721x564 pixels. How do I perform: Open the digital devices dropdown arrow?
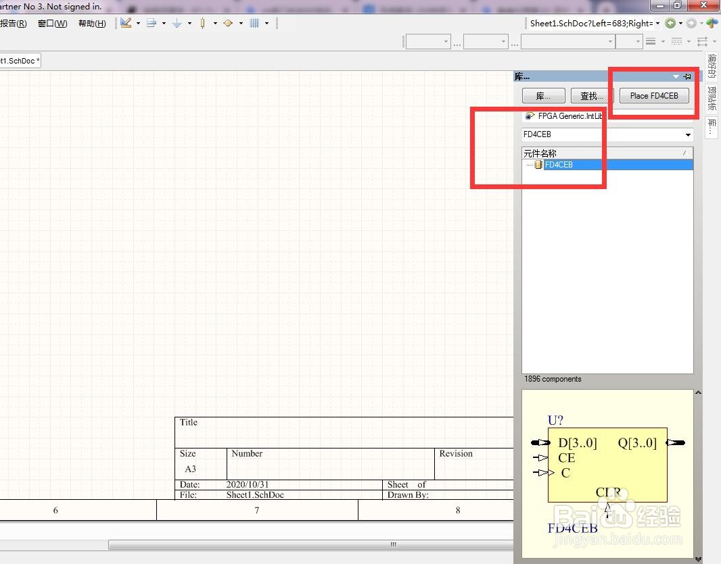click(215, 23)
